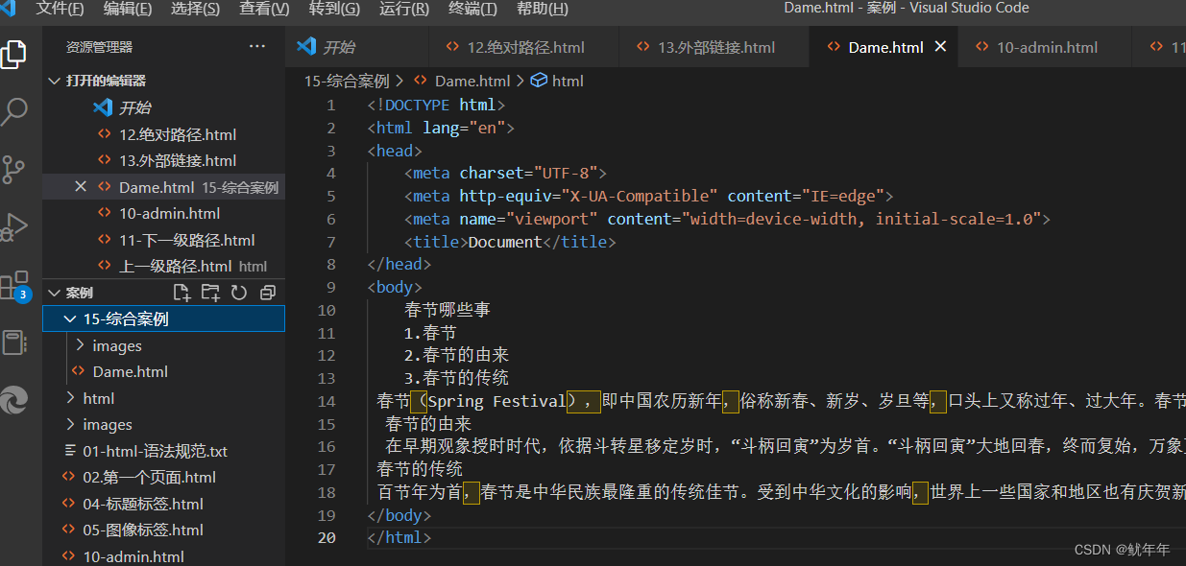
Task: Open the Extensions view with badge 3
Action: [13, 286]
